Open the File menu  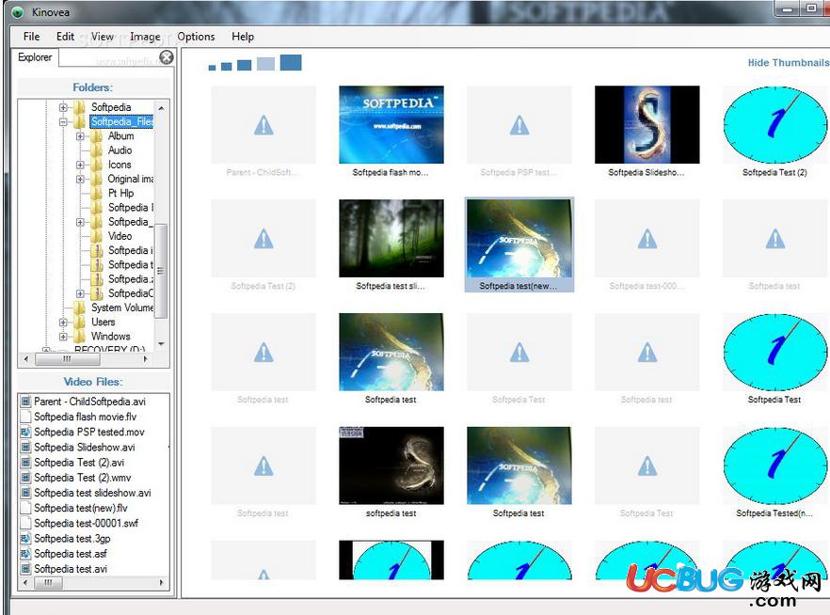pos(31,37)
